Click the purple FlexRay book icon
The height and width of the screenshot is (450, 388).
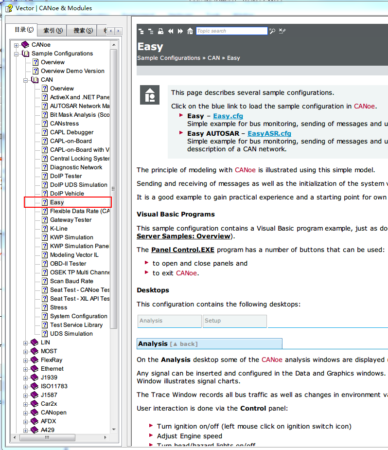(x=34, y=360)
